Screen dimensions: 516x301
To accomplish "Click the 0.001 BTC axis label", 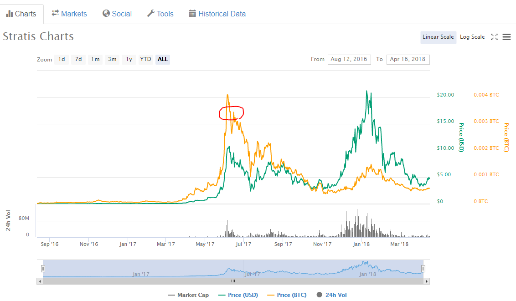I will [x=486, y=174].
